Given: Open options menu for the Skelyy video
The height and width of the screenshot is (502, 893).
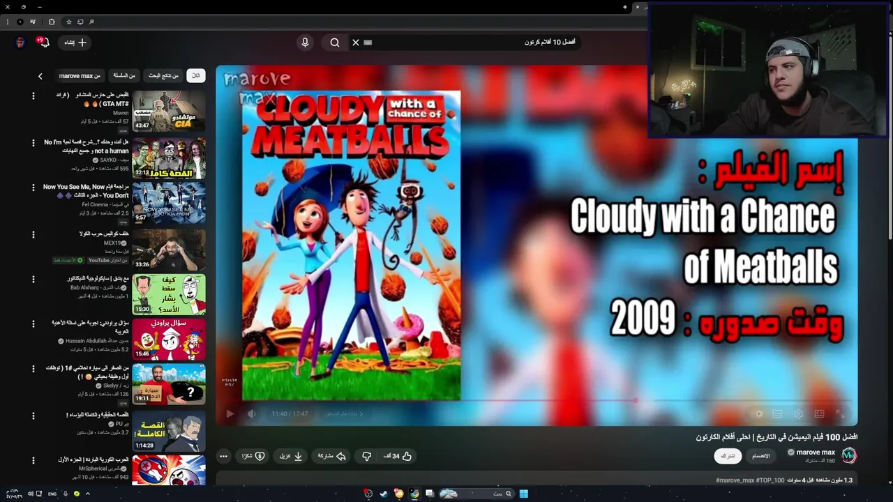Looking at the screenshot, I should 33,368.
